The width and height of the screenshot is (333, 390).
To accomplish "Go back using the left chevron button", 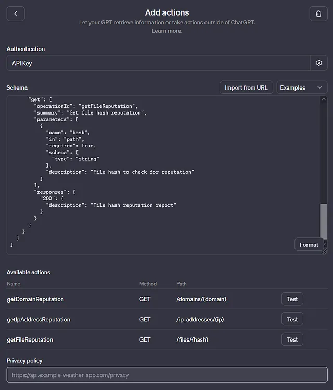I will click(16, 14).
